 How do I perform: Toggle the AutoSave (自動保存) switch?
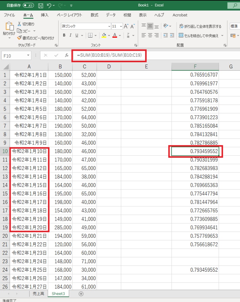click(28, 5)
